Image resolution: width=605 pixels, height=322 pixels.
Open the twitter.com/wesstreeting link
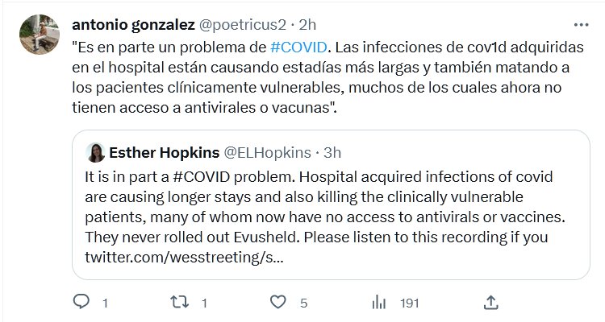[x=184, y=258]
